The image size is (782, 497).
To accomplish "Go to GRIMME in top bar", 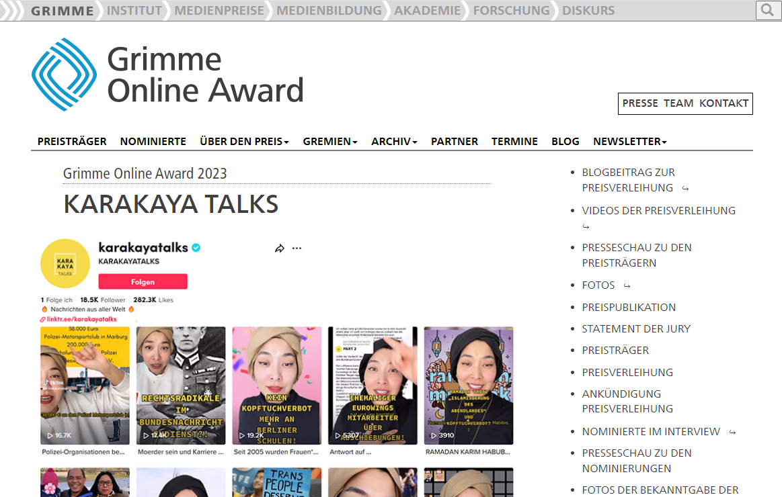I will point(63,11).
